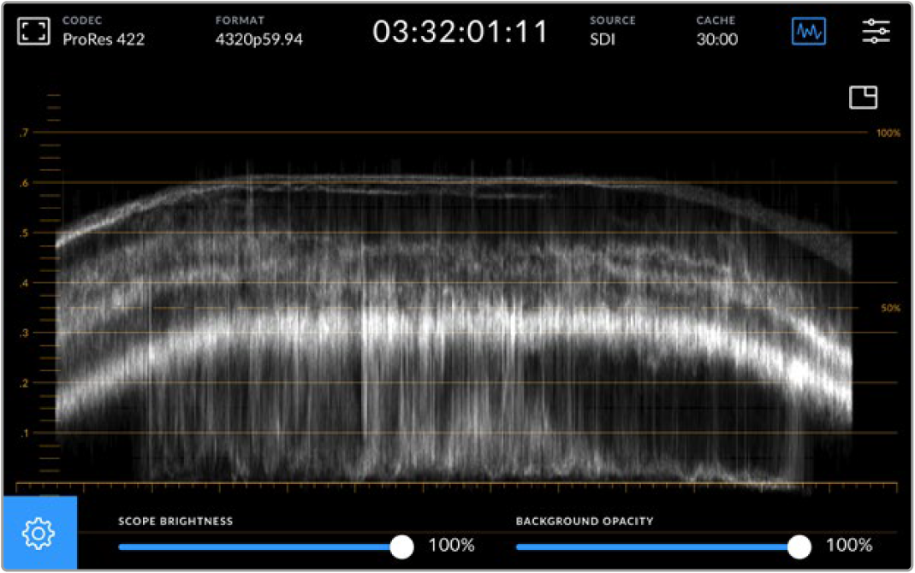915x573 pixels.
Task: Click the .3 scale label
Action: (x=23, y=334)
